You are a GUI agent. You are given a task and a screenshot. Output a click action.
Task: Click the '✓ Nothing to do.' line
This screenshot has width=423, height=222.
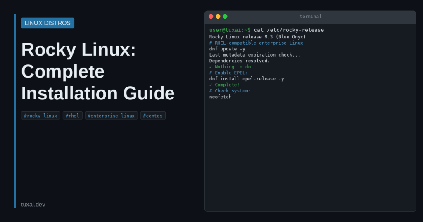click(231, 67)
